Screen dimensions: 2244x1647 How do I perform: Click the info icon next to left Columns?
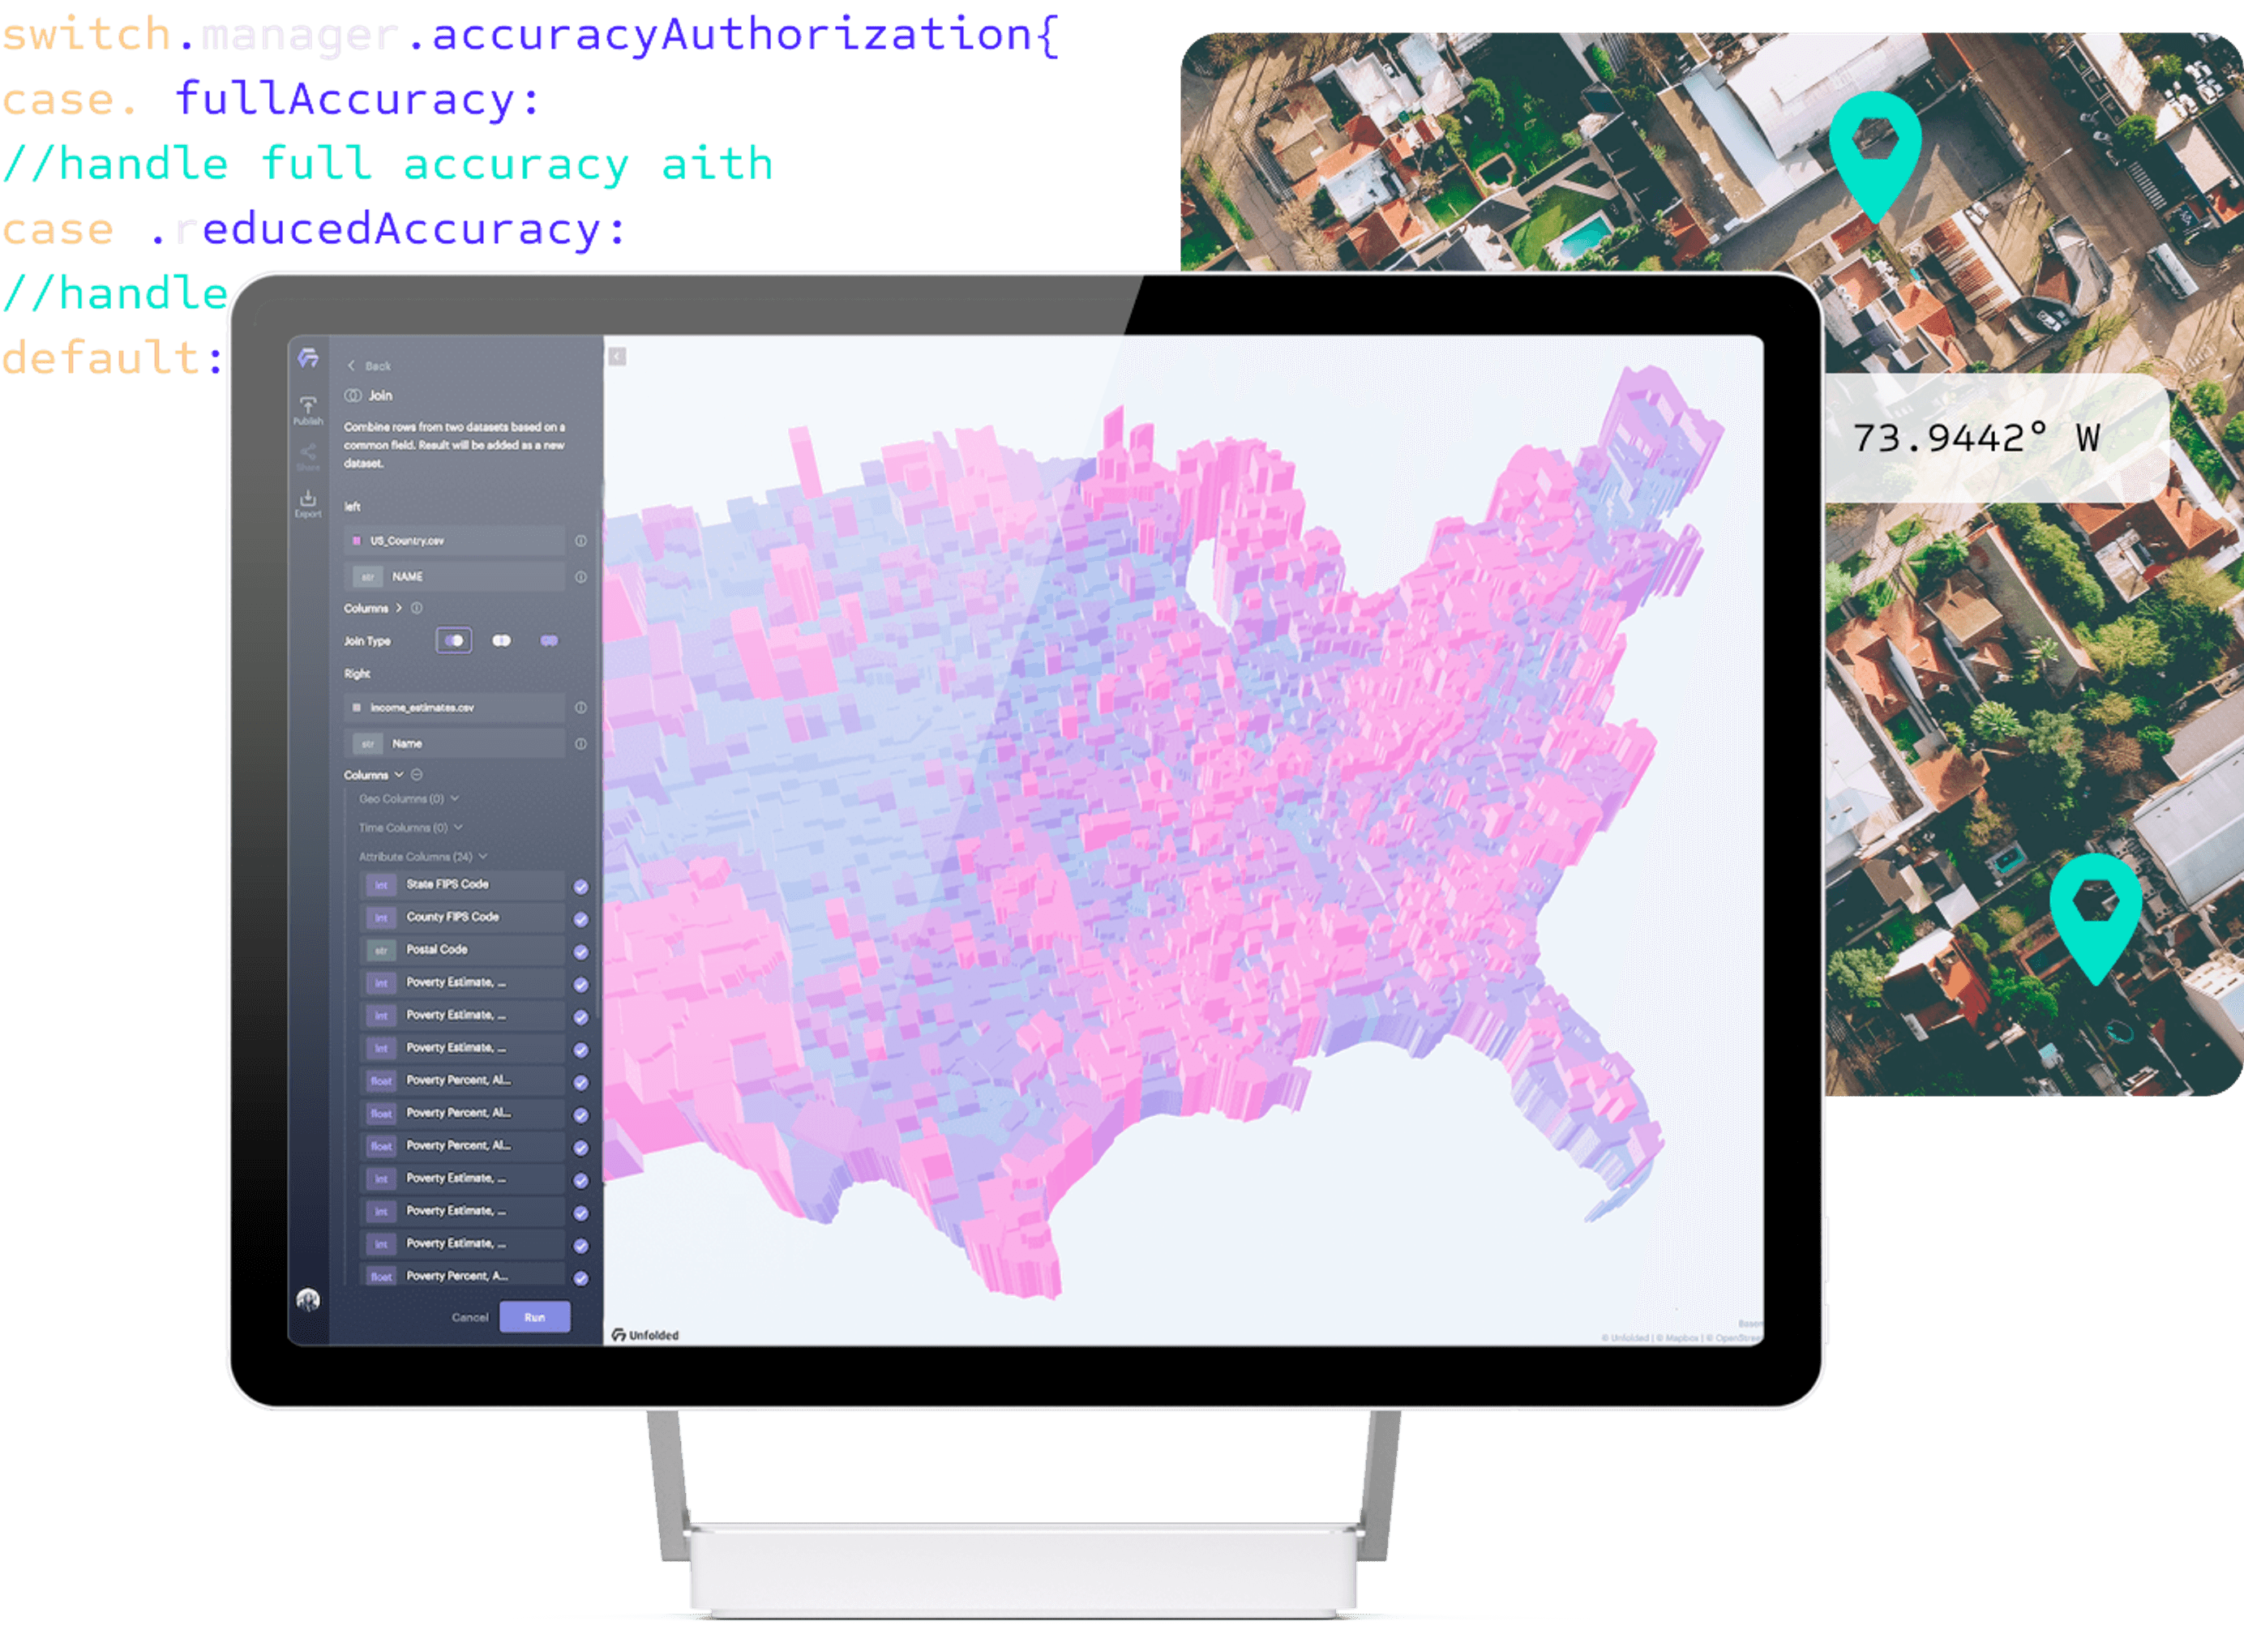coord(417,608)
